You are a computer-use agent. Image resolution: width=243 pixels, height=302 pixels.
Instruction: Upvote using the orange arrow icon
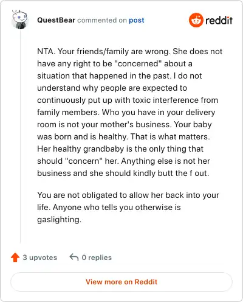click(x=15, y=258)
